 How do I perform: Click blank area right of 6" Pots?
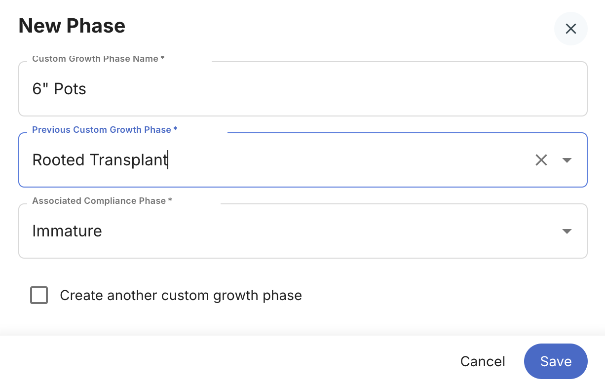click(336, 89)
